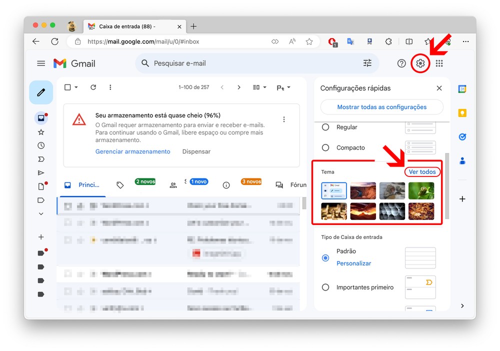Open the Drafts folder icon

point(41,186)
